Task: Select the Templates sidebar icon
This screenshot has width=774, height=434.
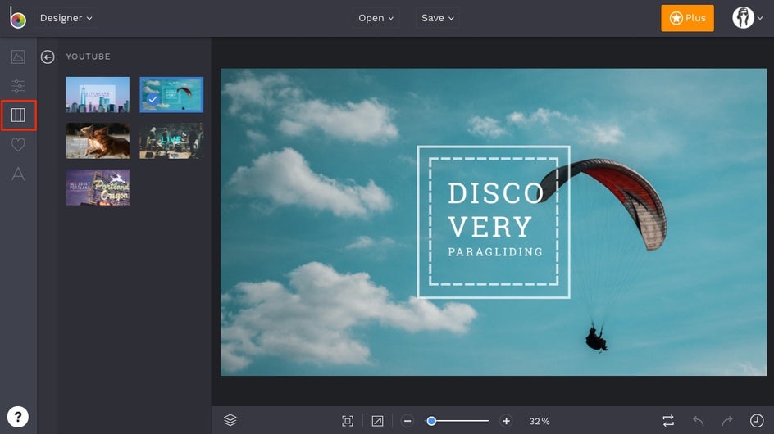Action: (18, 115)
